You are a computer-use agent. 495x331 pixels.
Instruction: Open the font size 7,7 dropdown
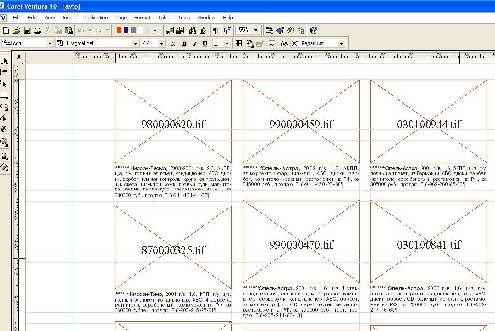coord(161,43)
